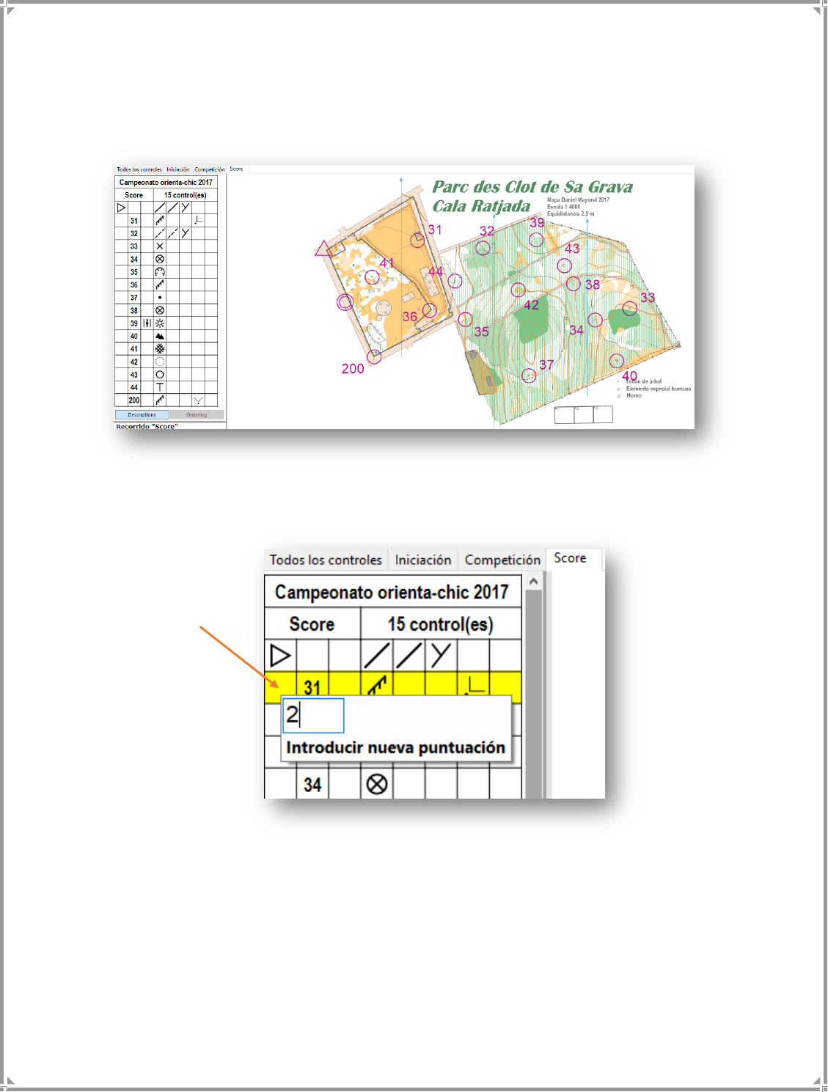
Task: Click number 200 in the small descriptions table
Action: tap(134, 400)
